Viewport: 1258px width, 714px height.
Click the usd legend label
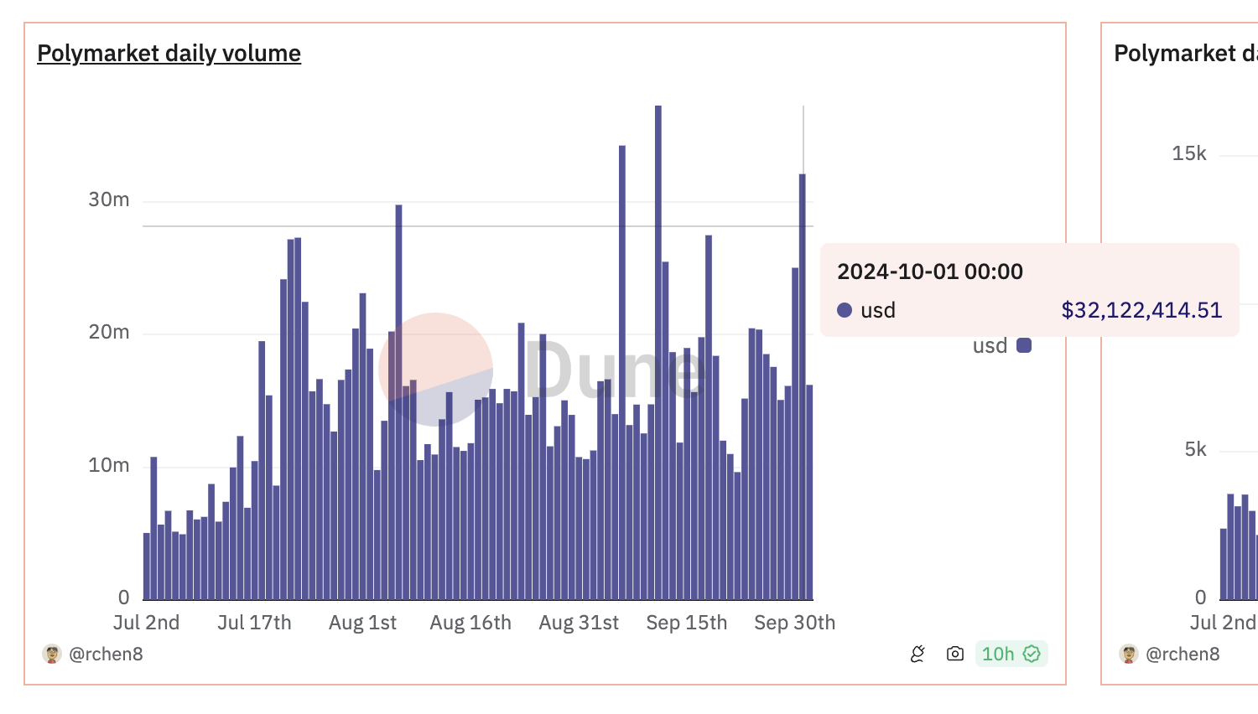990,345
